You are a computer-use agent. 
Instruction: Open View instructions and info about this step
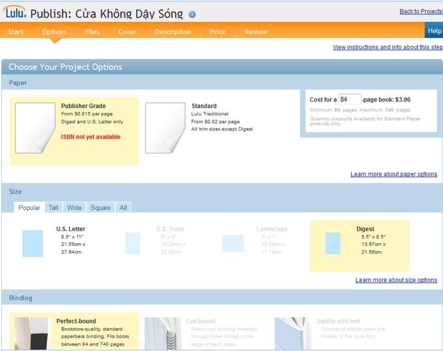pyautogui.click(x=388, y=47)
